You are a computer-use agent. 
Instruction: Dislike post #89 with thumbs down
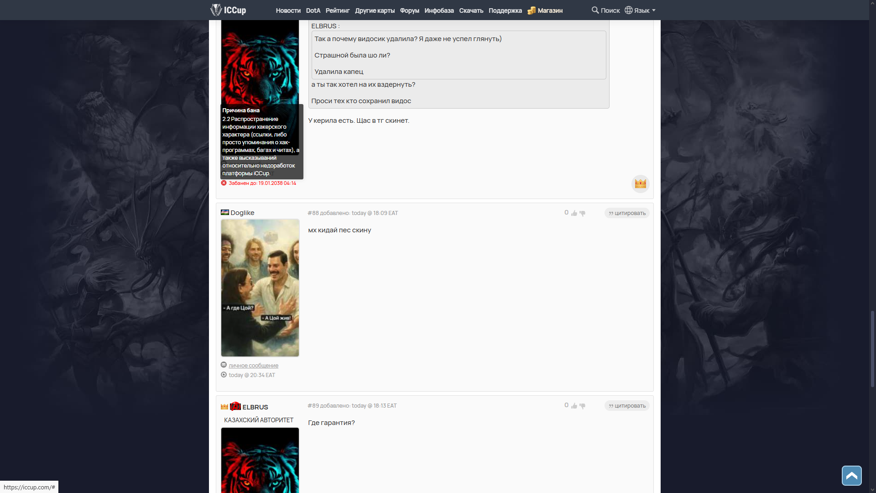pyautogui.click(x=582, y=406)
